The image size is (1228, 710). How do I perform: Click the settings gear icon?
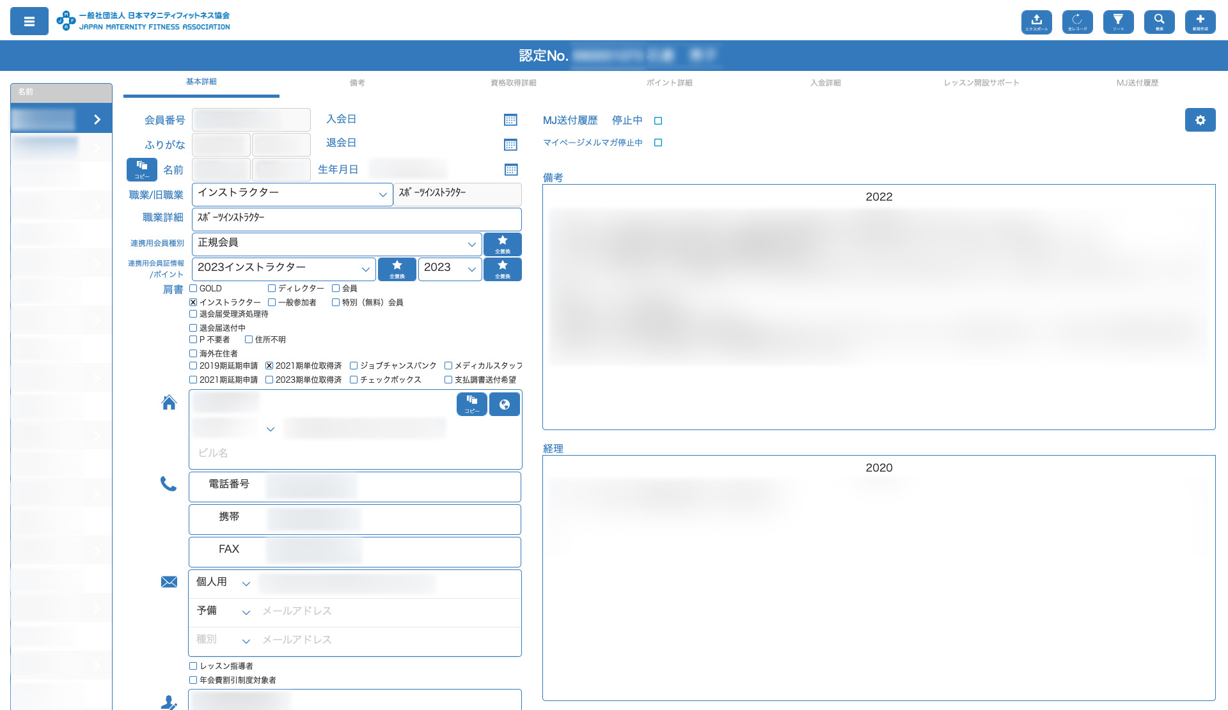[1200, 120]
